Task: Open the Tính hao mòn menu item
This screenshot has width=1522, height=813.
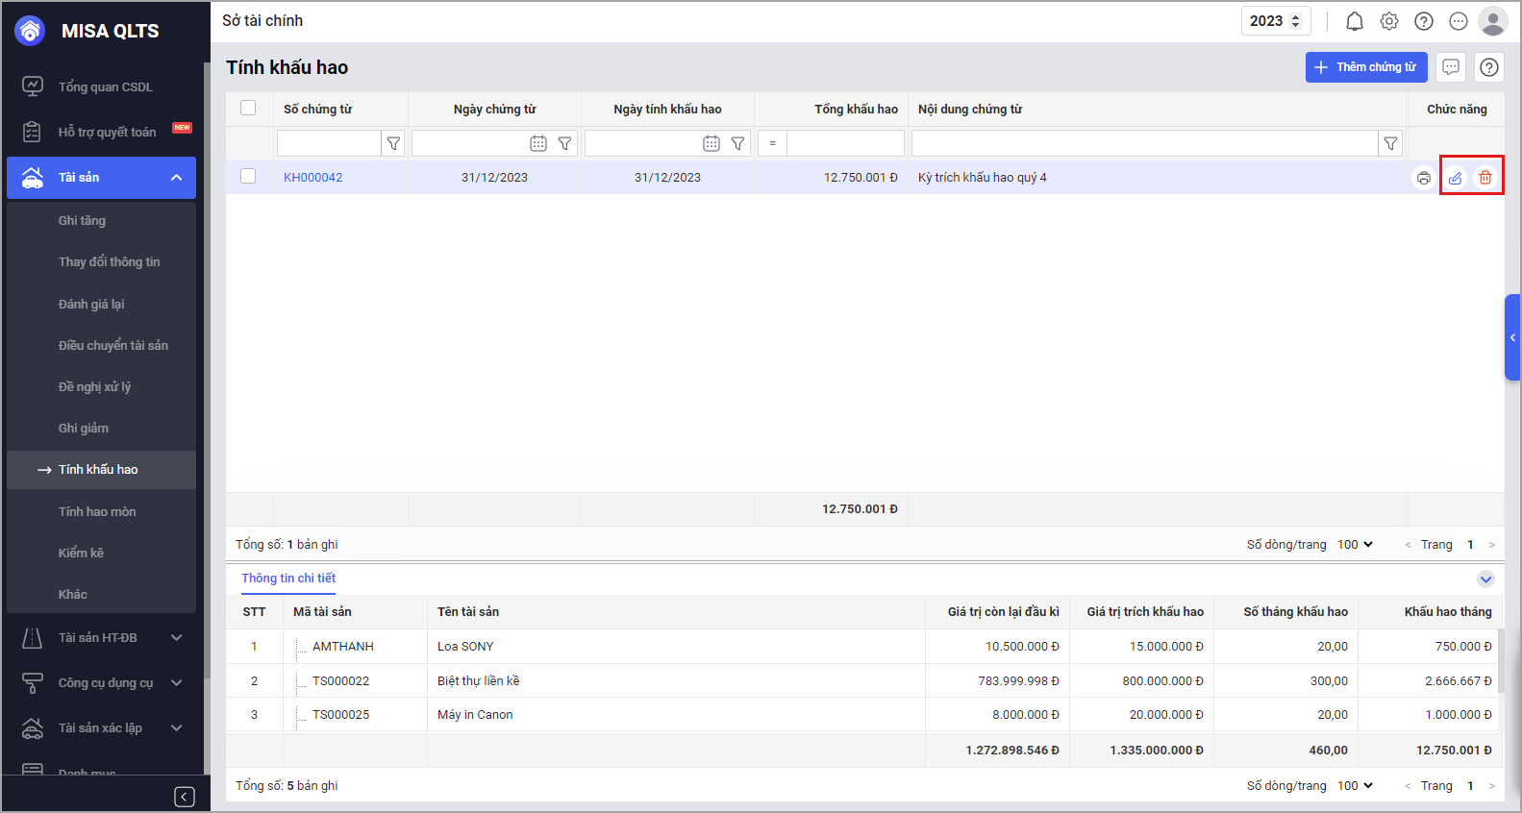Action: click(x=97, y=511)
